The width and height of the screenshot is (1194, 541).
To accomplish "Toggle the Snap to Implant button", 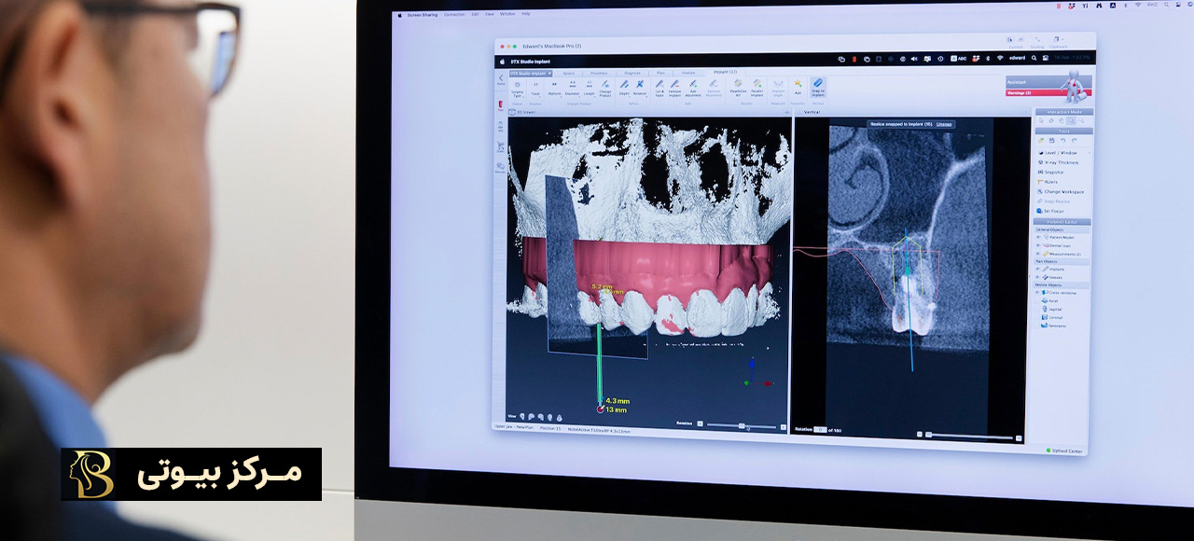I will (x=818, y=90).
